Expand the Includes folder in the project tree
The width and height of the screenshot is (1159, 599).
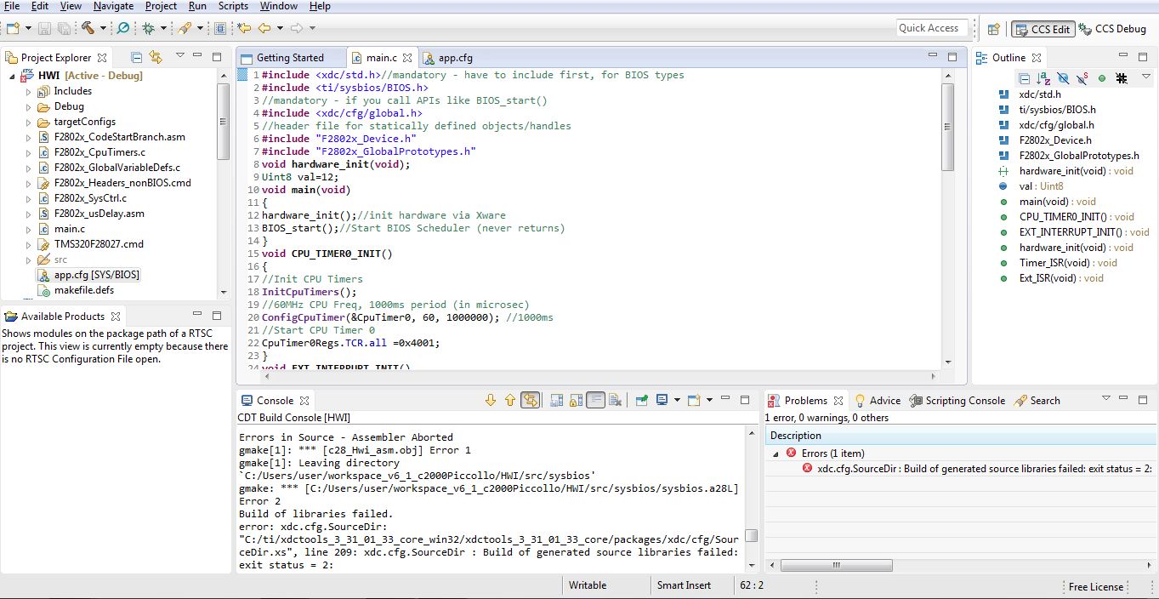coord(28,91)
